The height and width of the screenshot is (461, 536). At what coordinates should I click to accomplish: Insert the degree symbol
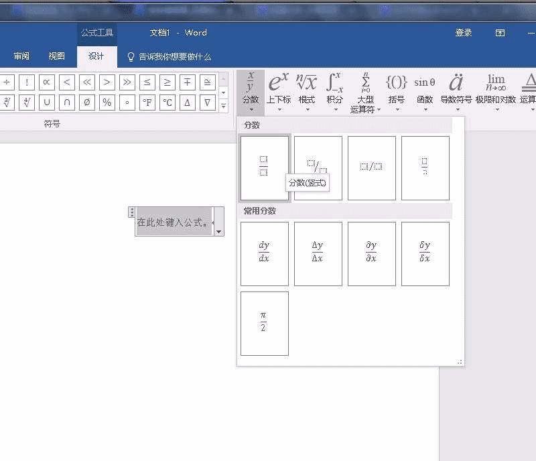pyautogui.click(x=127, y=103)
